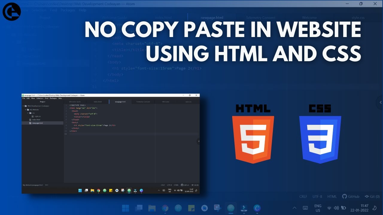Open Packages menu in large background window

(x=68, y=10)
